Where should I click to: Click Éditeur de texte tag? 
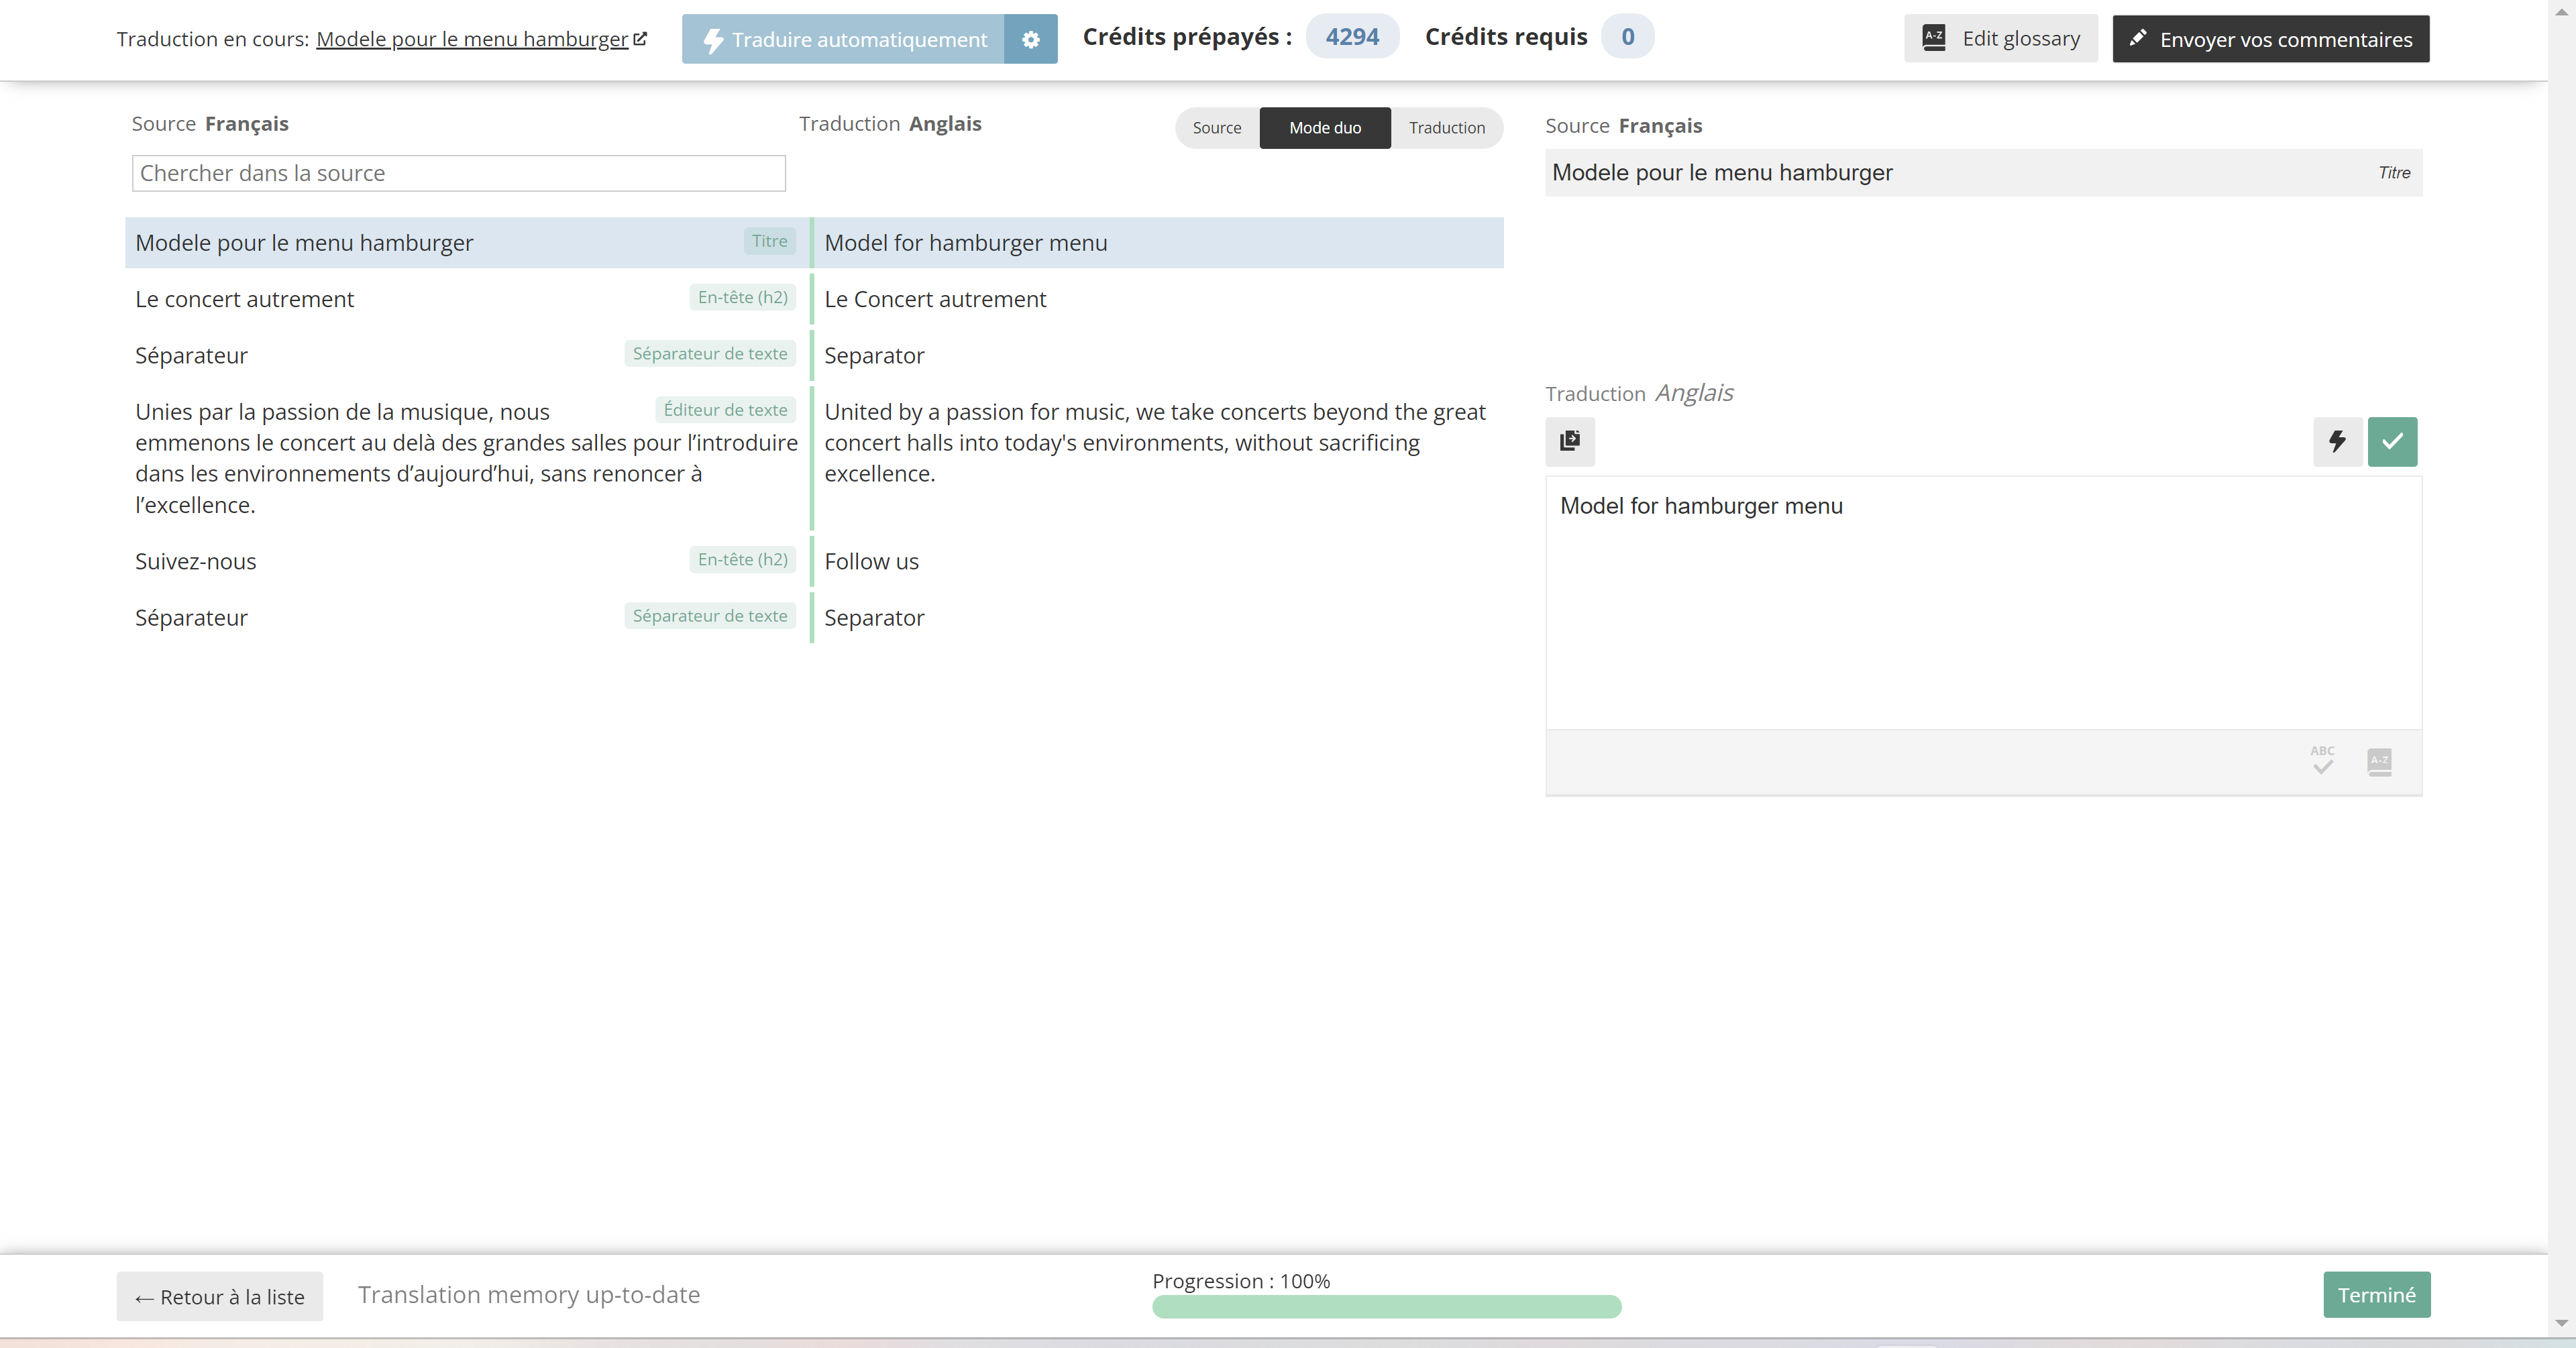pyautogui.click(x=725, y=410)
